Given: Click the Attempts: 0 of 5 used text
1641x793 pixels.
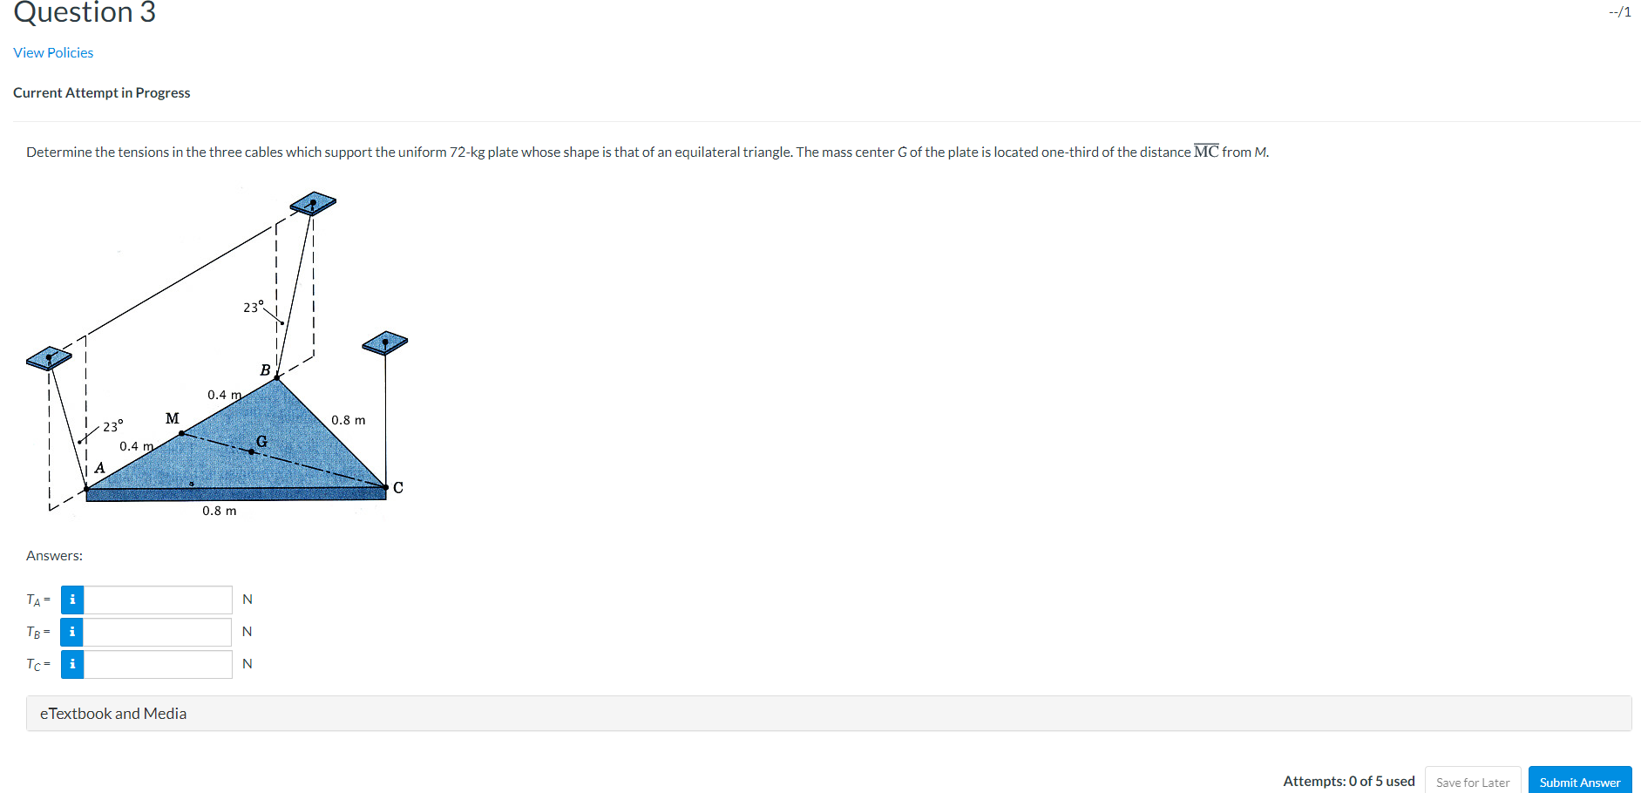Looking at the screenshot, I should pos(1348,781).
